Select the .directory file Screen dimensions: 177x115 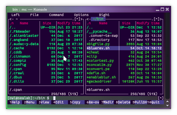click(x=124, y=40)
